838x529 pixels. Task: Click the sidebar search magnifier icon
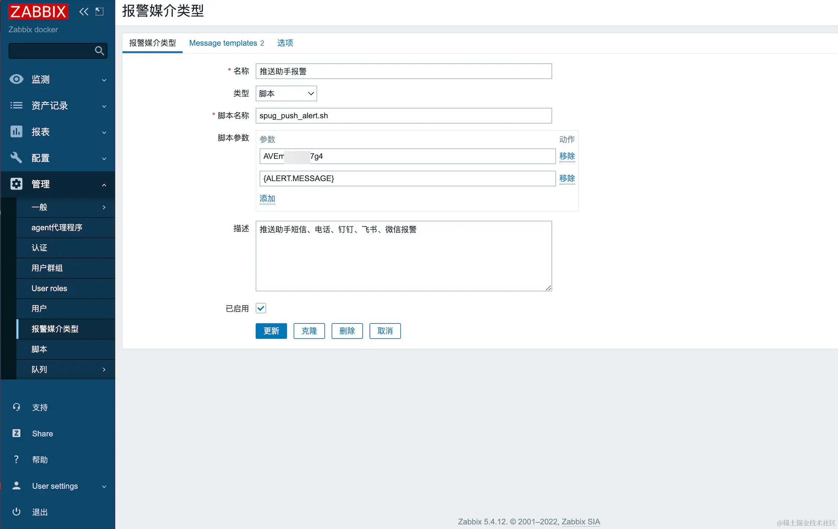(99, 51)
